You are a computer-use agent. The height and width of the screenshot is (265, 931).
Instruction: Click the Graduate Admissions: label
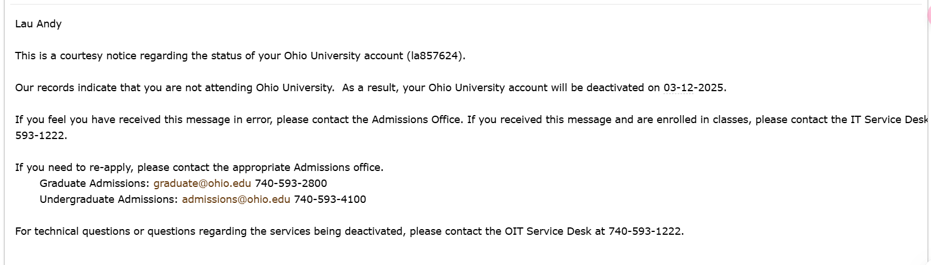pos(95,184)
